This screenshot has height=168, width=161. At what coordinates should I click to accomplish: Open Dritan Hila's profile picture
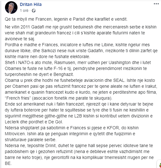tap(11, 7)
